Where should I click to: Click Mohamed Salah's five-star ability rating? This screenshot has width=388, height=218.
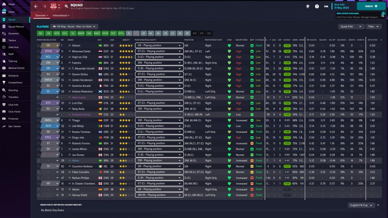[126, 51]
